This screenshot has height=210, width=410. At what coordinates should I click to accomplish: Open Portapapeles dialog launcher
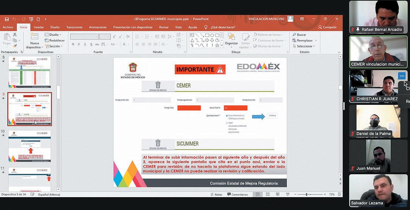[22, 52]
